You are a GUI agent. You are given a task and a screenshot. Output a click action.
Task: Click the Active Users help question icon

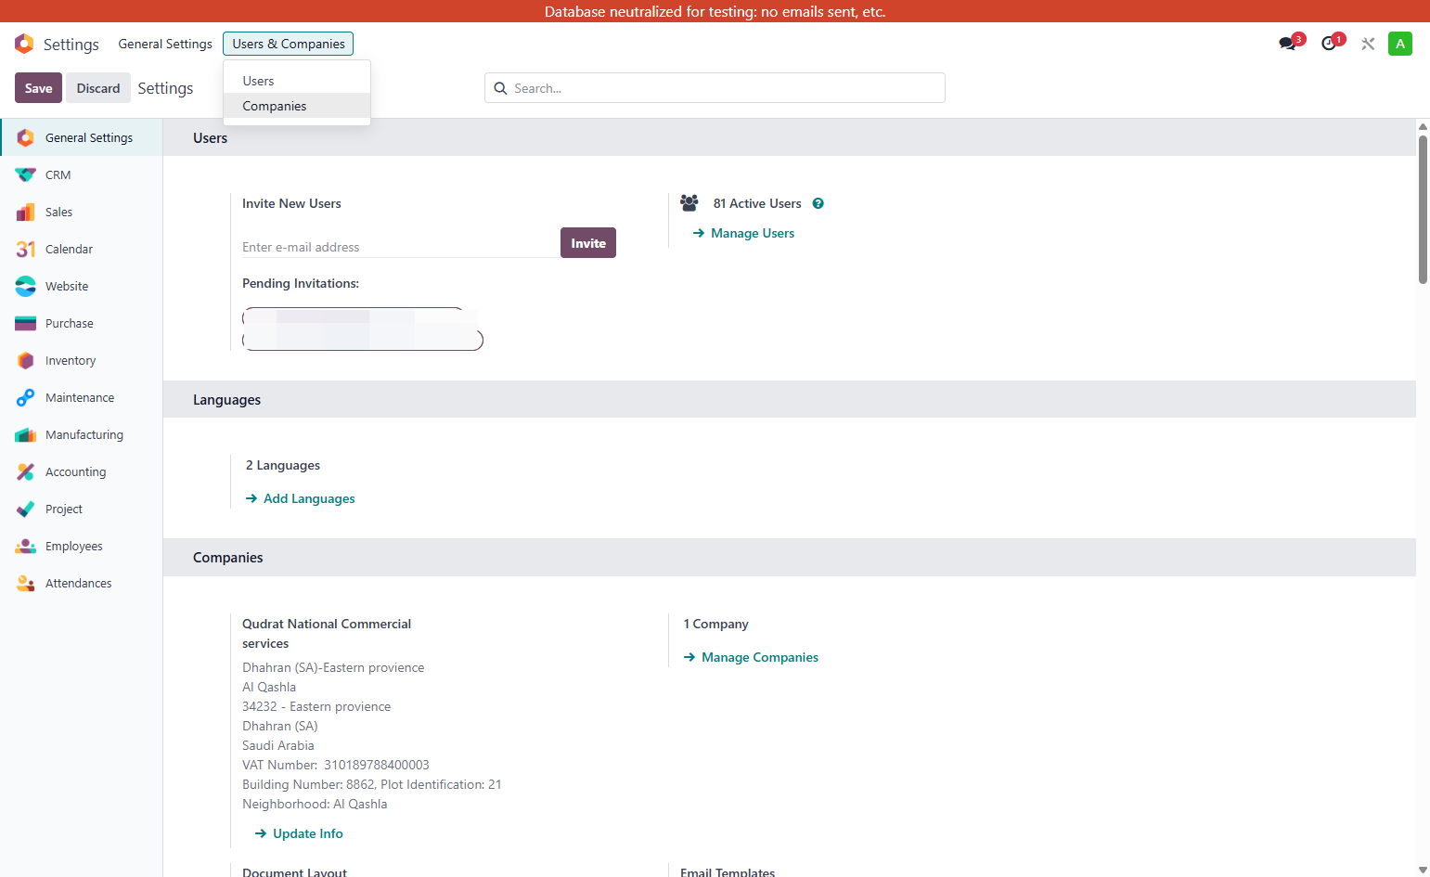coord(818,203)
